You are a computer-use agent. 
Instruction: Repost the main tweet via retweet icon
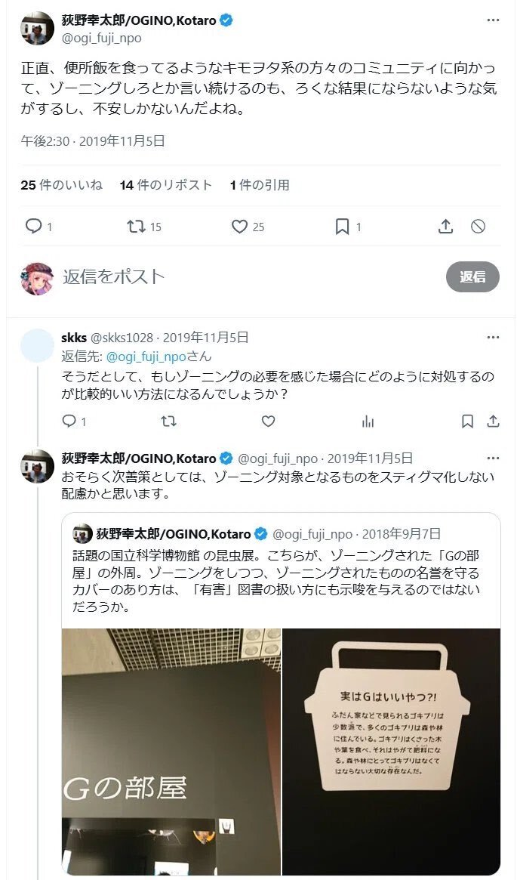click(136, 226)
